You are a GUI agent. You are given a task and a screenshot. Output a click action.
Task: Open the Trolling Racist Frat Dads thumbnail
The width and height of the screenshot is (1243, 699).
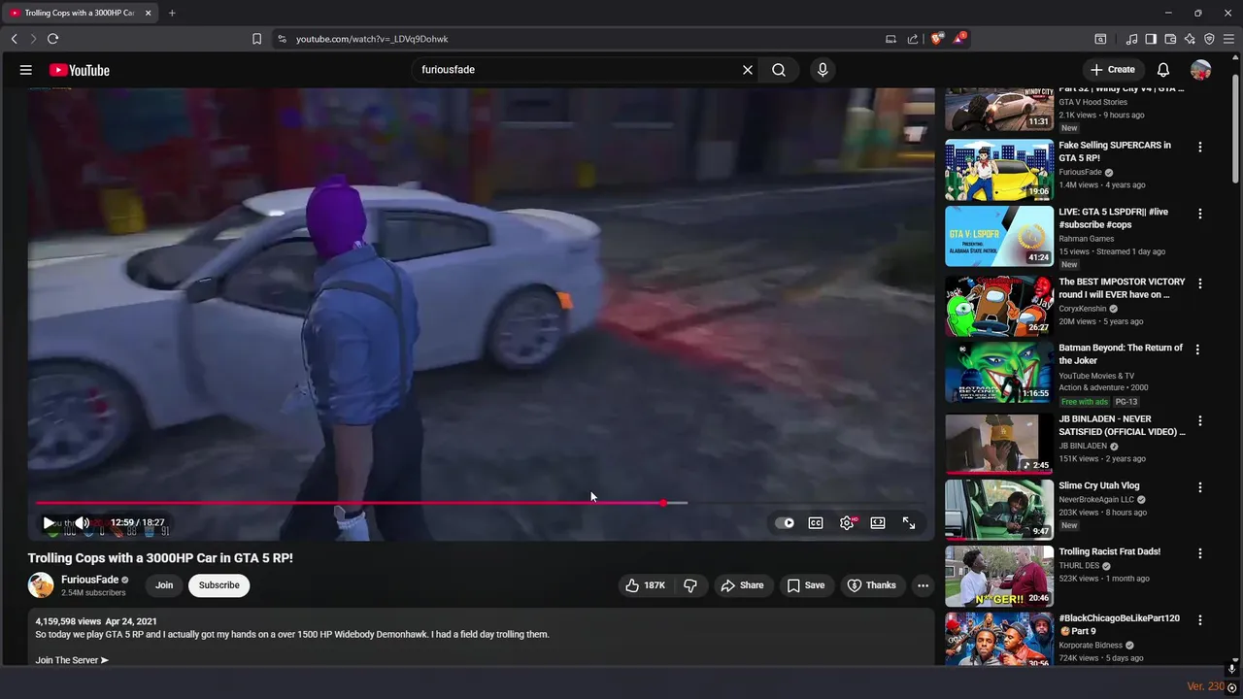point(999,576)
